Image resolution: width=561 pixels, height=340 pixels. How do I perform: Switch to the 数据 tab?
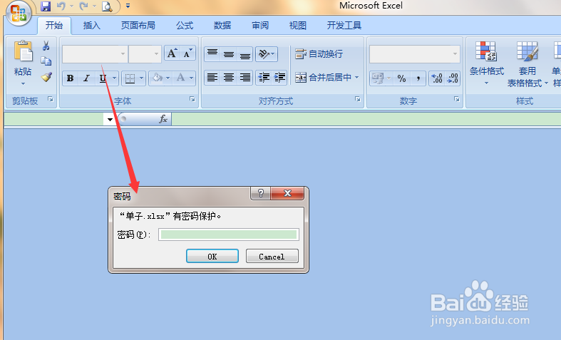(x=222, y=26)
